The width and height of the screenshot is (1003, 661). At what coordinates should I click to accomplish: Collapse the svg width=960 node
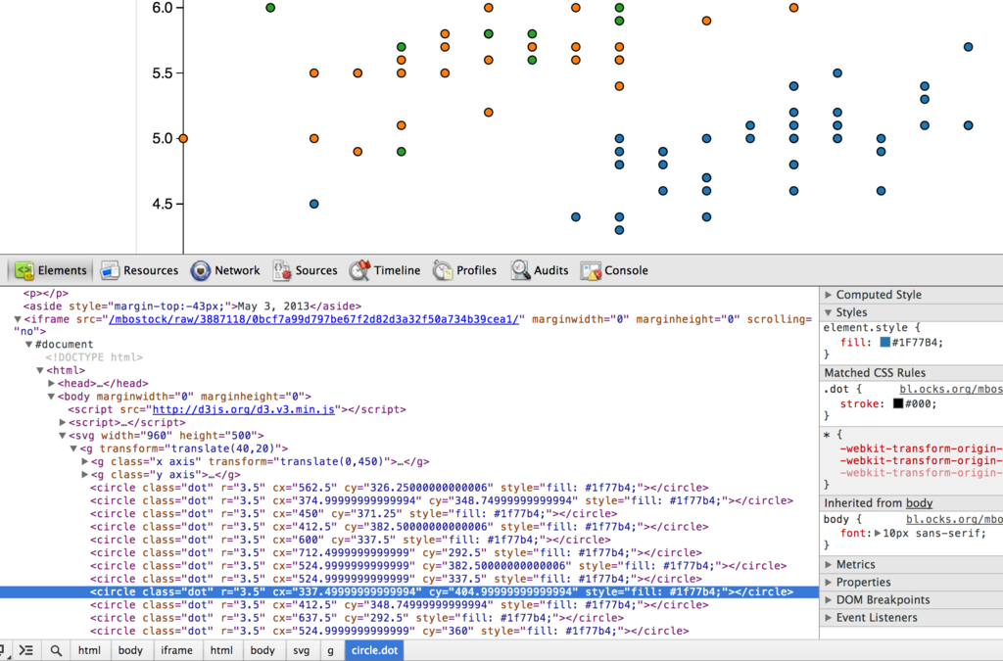[x=62, y=436]
